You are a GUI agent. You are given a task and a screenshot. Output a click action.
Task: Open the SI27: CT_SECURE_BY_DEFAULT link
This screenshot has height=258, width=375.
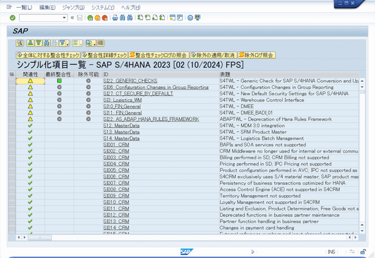[138, 93]
